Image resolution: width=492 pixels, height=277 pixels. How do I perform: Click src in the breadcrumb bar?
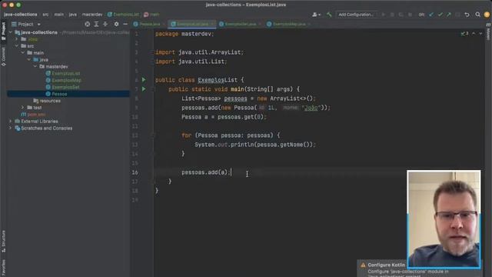point(45,15)
